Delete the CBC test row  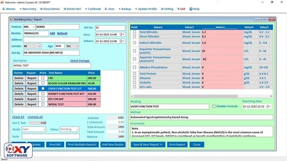[19, 78]
